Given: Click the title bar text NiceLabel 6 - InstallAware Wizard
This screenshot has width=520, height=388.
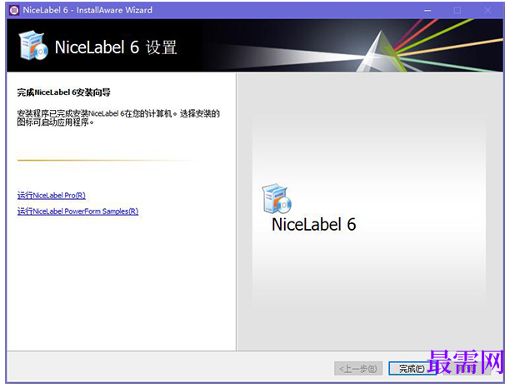Looking at the screenshot, I should tap(87, 10).
